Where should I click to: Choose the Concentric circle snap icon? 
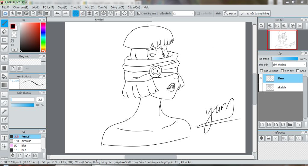[x=111, y=13]
